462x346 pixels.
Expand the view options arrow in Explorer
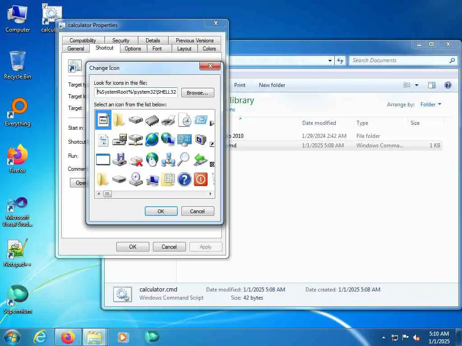point(416,85)
